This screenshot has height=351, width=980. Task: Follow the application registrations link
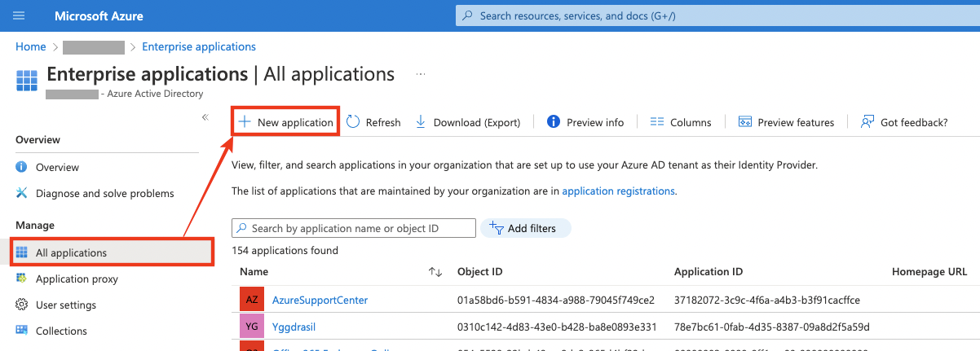click(x=618, y=191)
